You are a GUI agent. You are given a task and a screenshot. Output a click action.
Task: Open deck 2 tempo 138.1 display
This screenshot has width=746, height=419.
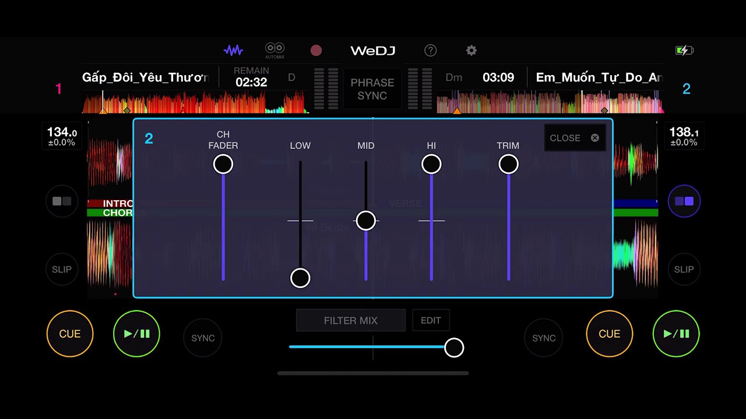coord(684,136)
